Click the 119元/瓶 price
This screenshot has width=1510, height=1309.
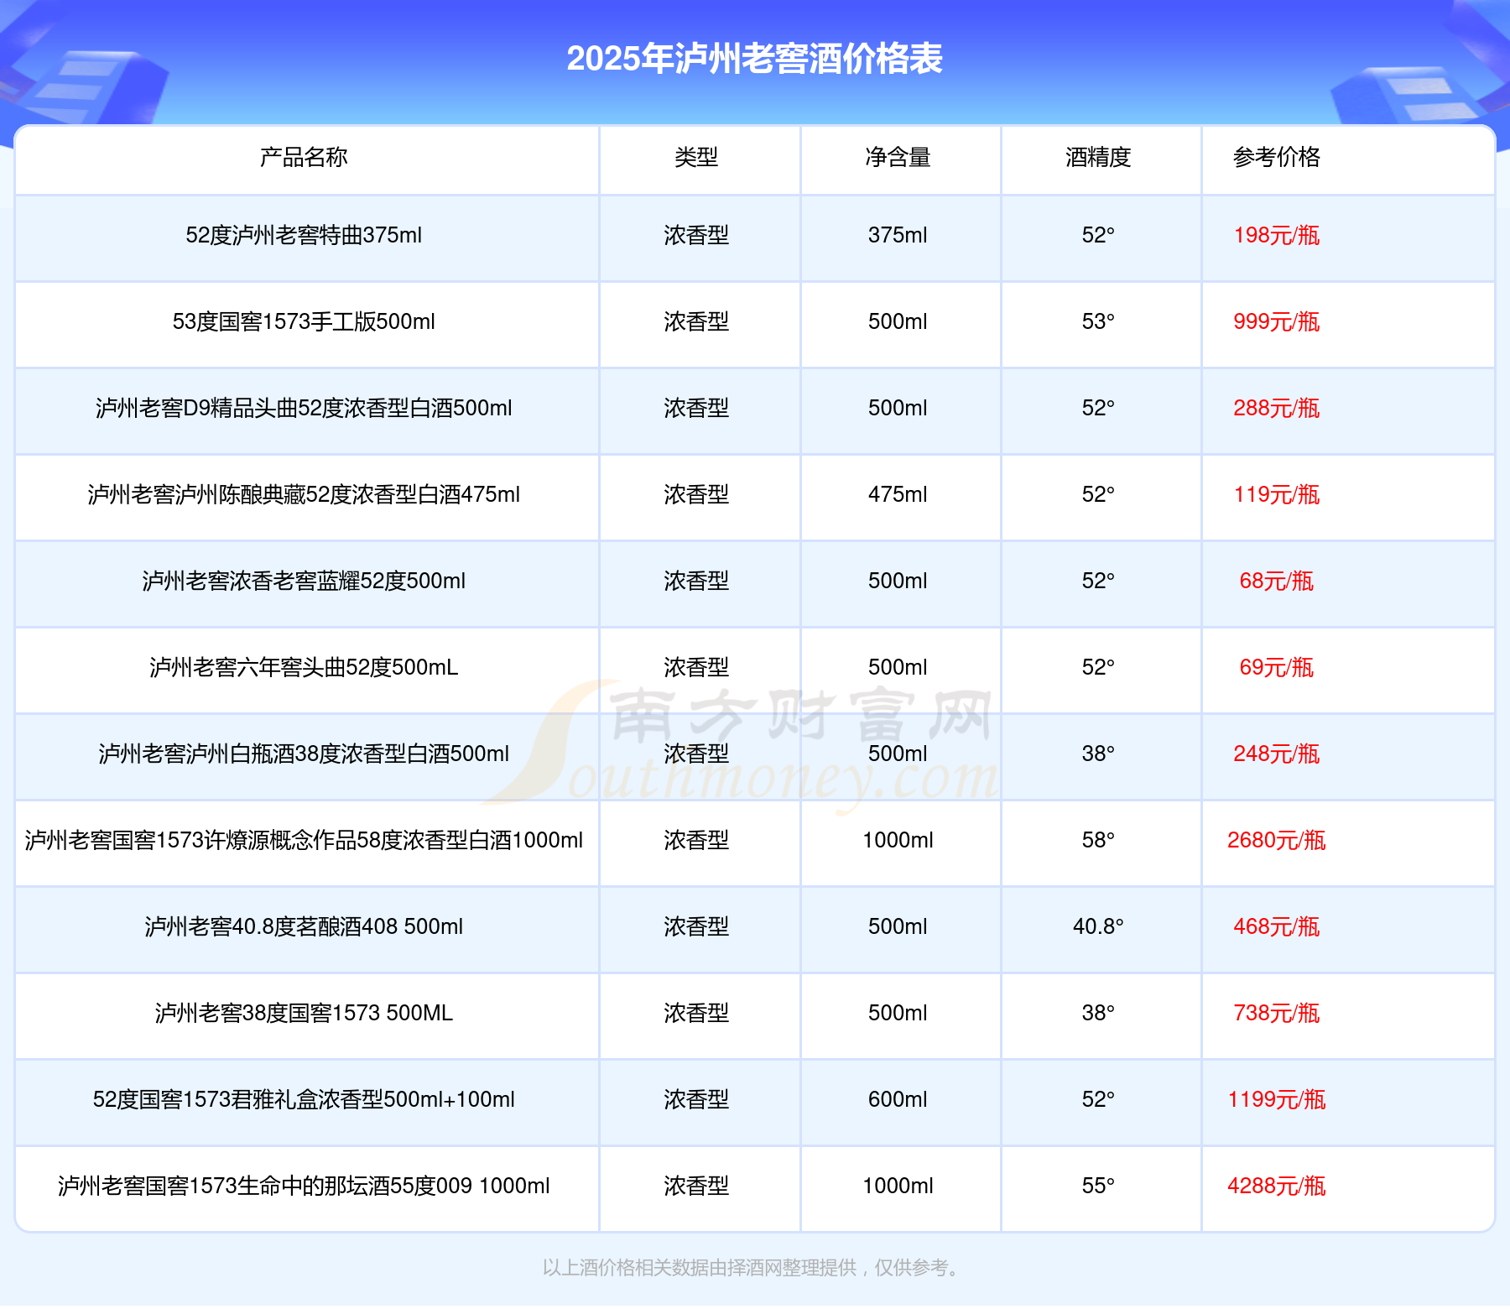[x=1276, y=494]
